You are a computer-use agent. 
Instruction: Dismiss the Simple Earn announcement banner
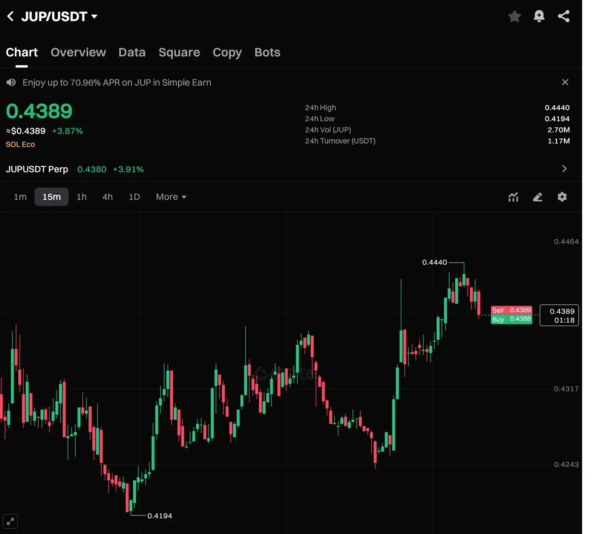point(565,82)
